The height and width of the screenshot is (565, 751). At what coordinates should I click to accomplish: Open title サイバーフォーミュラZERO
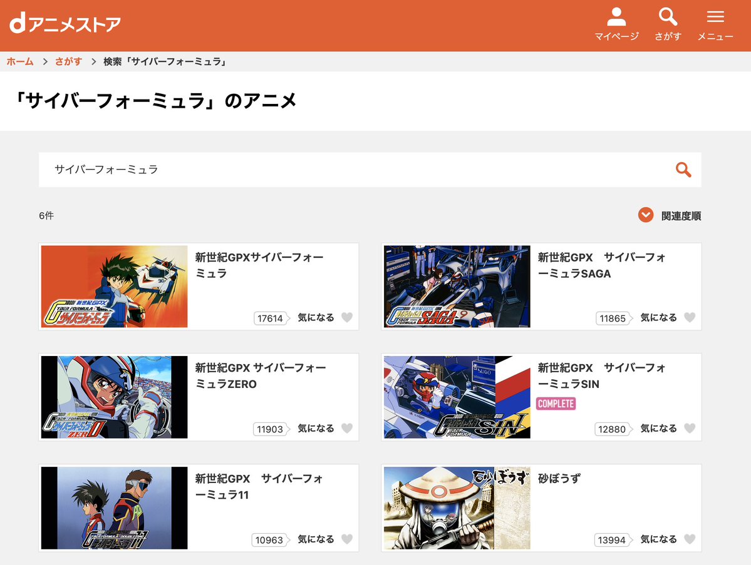(x=261, y=376)
